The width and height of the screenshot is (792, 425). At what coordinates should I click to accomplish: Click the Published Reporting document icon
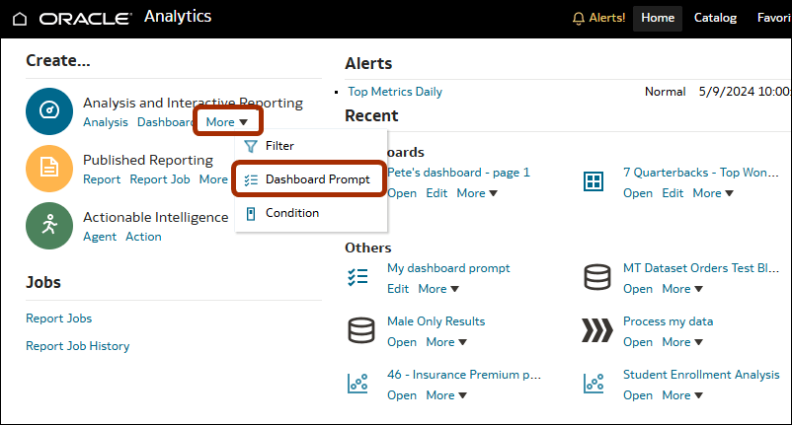point(49,168)
